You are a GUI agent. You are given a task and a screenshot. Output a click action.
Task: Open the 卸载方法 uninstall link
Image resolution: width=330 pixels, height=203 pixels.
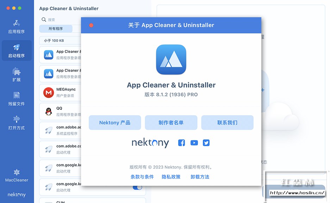(200, 177)
